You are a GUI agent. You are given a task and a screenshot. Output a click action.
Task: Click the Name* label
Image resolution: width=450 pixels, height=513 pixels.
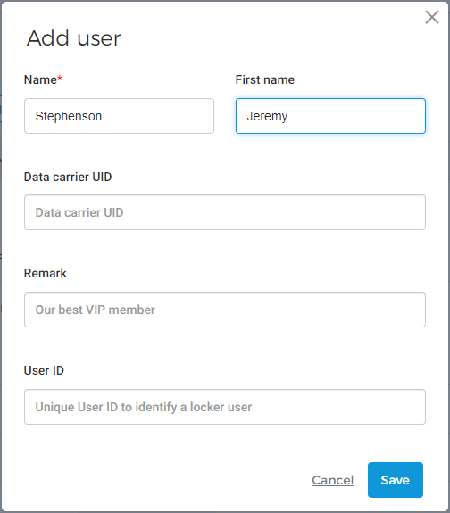tap(43, 79)
